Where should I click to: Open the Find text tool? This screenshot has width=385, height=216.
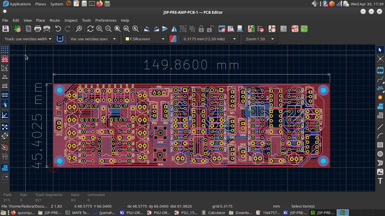coord(79,29)
